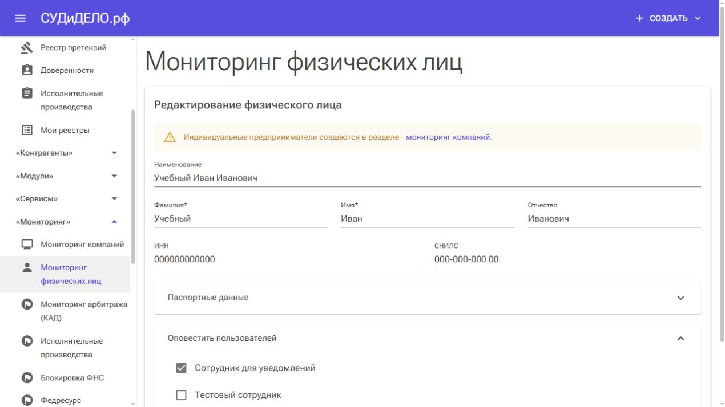Image resolution: width=725 pixels, height=407 pixels.
Task: Click the flag icon beside Мониторинг арбитража (КАД)
Action: [27, 304]
